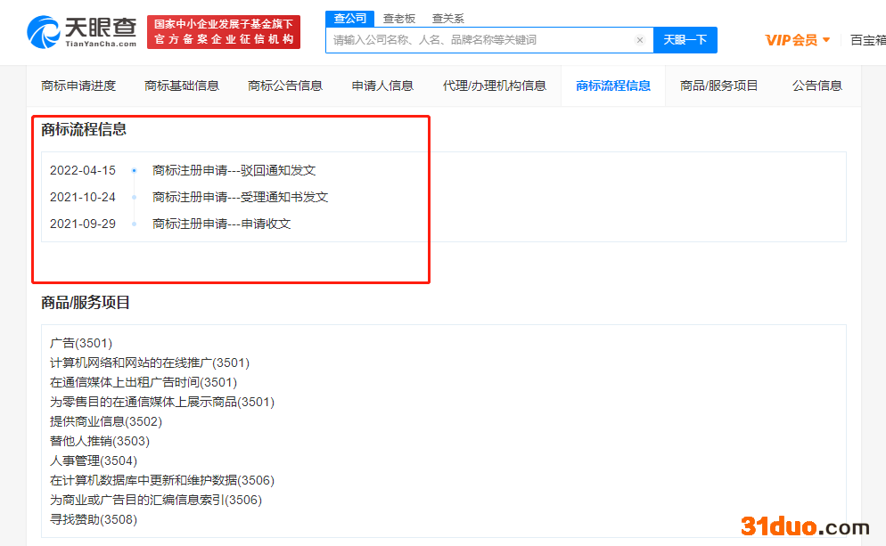Clear the search field using the × icon

[x=640, y=40]
